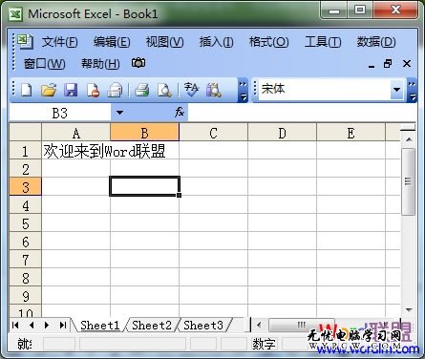Open the 文件(F) menu
The image size is (425, 359).
pos(59,42)
